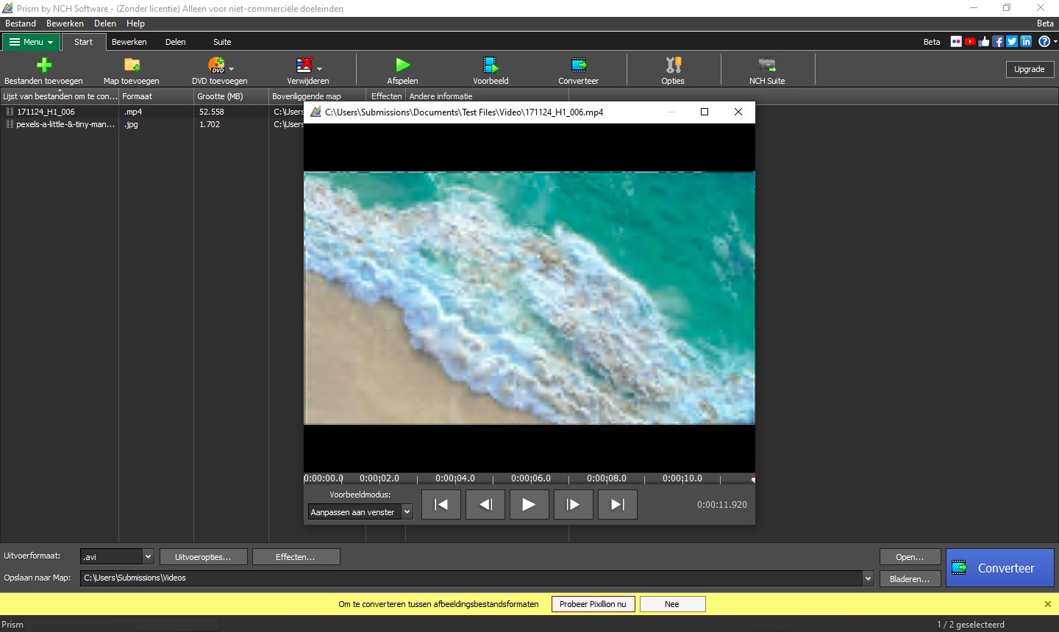1059x632 pixels.
Task: Click the Probeer Pixillion nu button
Action: (593, 604)
